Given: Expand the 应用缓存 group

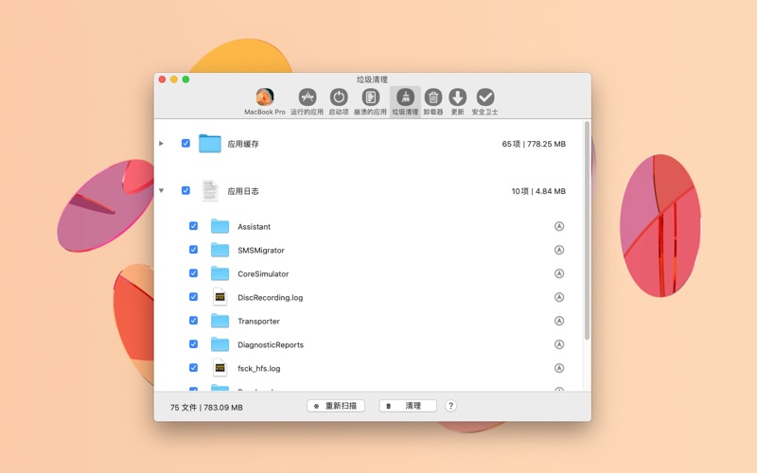Looking at the screenshot, I should (x=162, y=144).
